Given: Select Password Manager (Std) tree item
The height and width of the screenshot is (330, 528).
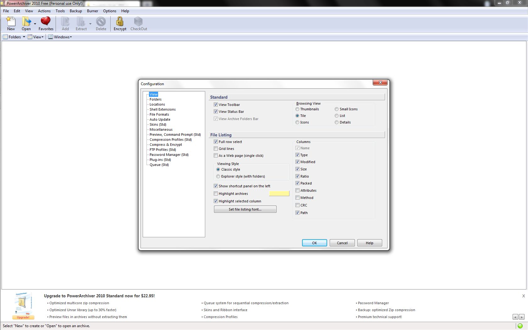Looking at the screenshot, I should coord(169,155).
